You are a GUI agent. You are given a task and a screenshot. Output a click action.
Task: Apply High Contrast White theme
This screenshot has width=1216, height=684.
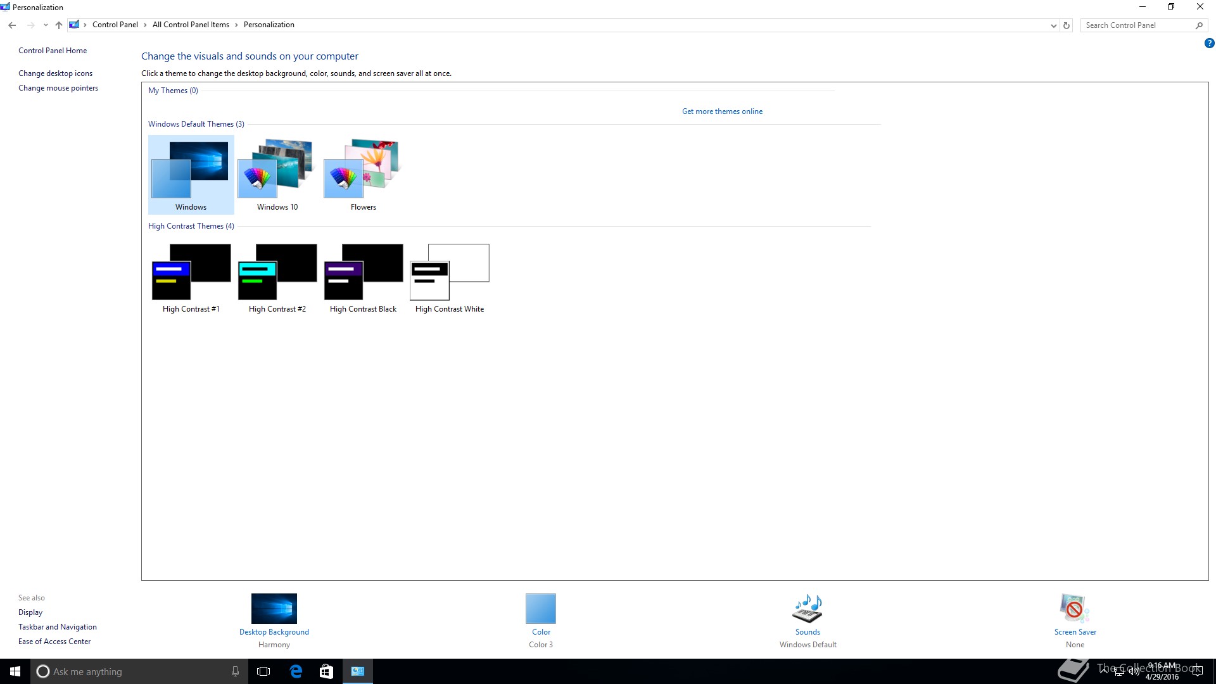[x=449, y=272]
